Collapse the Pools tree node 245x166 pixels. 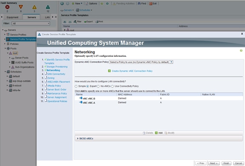pyautogui.click(x=5, y=48)
